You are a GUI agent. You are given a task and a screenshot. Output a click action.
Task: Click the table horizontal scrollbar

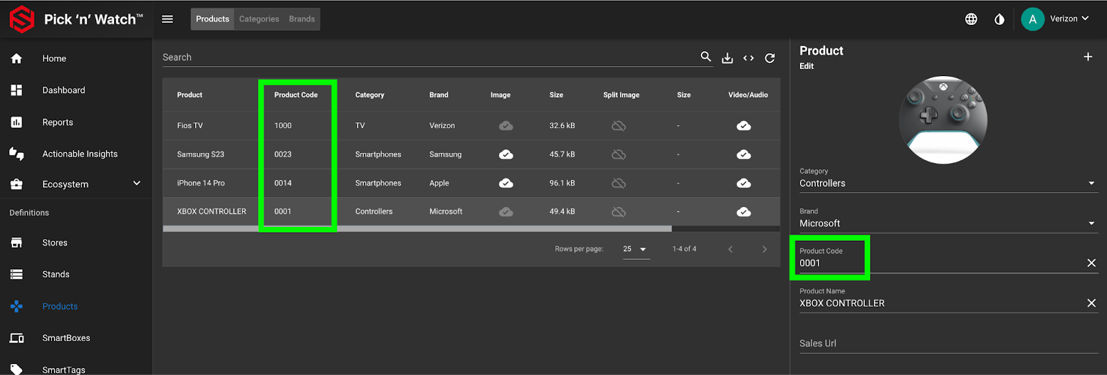(x=417, y=228)
